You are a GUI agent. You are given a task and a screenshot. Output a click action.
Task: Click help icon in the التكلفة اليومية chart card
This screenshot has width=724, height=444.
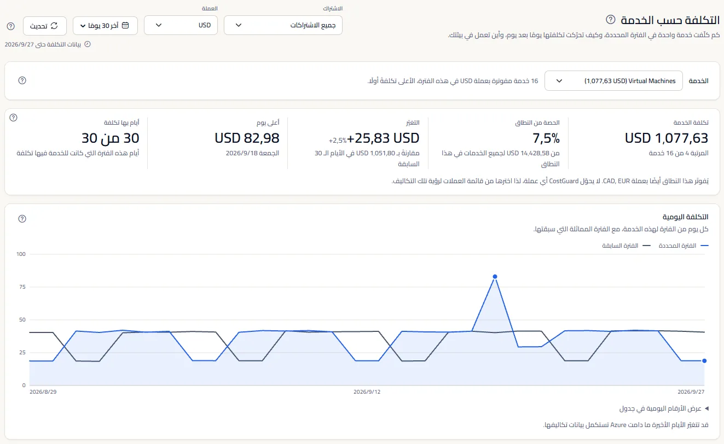tap(22, 219)
